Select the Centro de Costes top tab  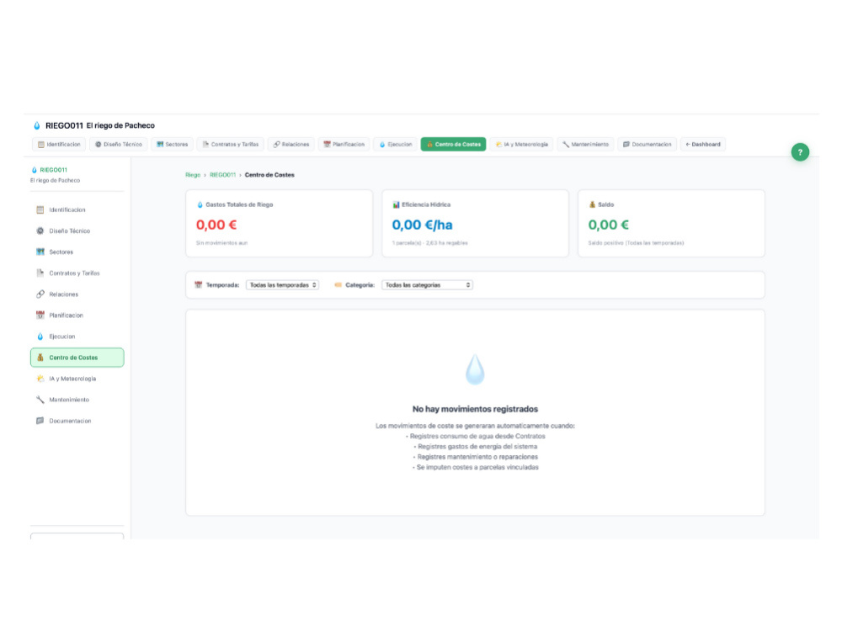pyautogui.click(x=453, y=145)
